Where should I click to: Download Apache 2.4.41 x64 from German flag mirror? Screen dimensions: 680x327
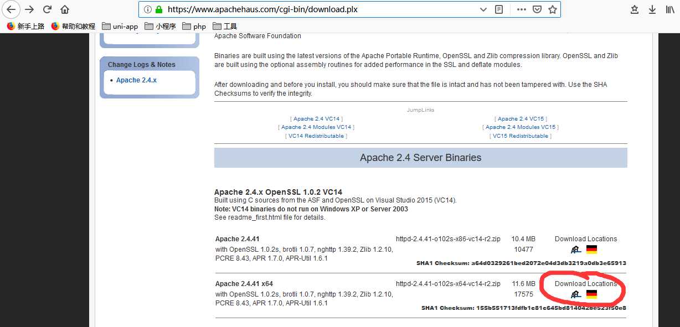click(x=591, y=294)
